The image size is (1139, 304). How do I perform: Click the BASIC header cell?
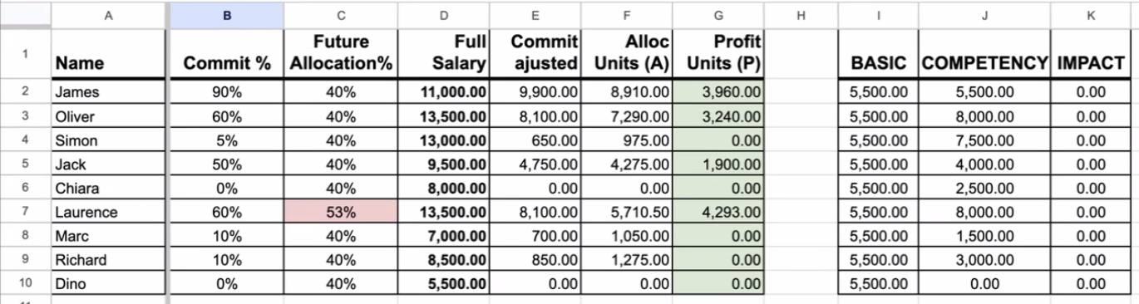[878, 54]
